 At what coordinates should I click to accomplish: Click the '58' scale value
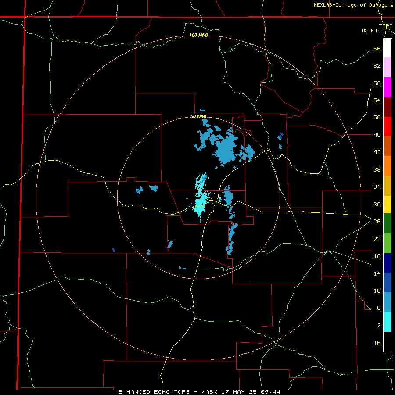click(x=377, y=83)
